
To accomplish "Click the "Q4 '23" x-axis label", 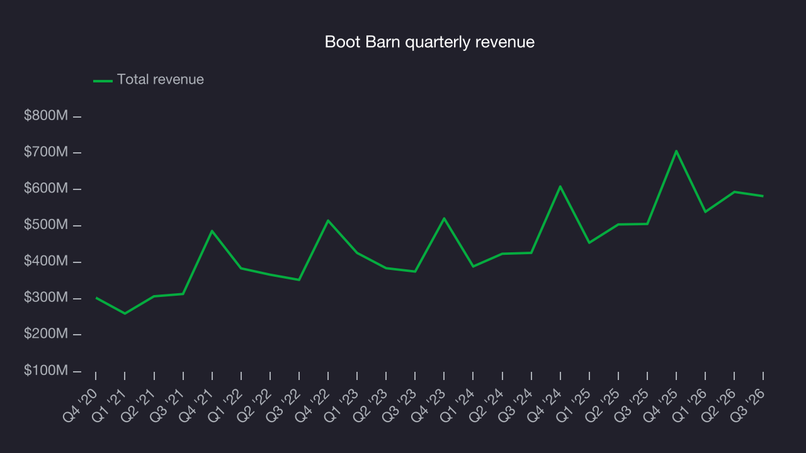I will tap(429, 405).
